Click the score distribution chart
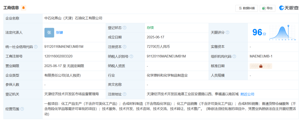Viewport: 301px width, 123px height. 282,32
